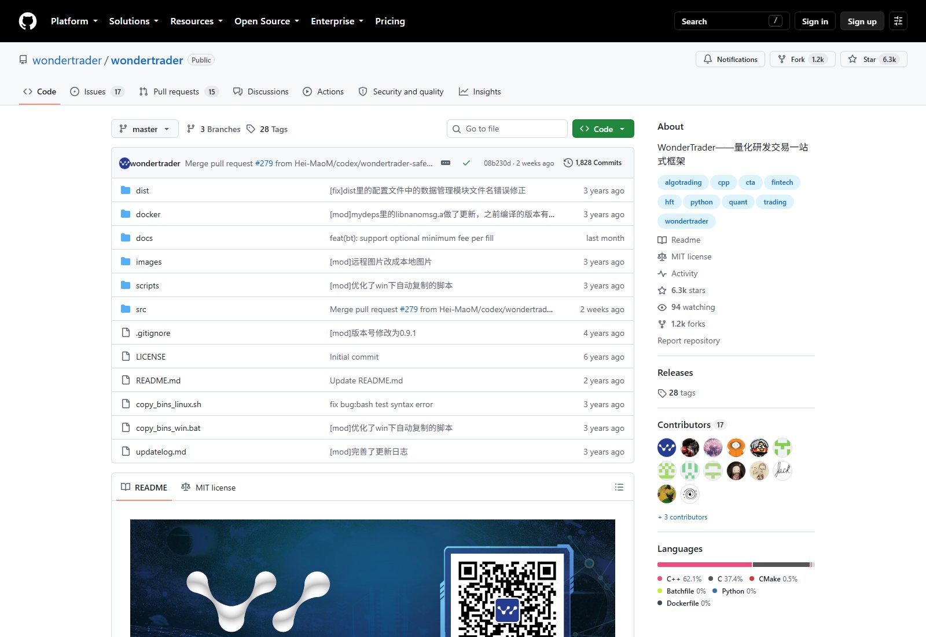Switch to the Issues tab
The height and width of the screenshot is (637, 926).
[97, 91]
